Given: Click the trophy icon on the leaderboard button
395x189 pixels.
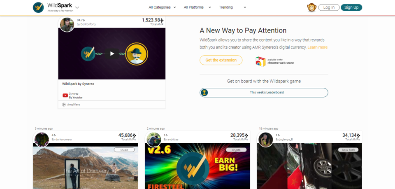Looking at the screenshot, I should click(204, 93).
